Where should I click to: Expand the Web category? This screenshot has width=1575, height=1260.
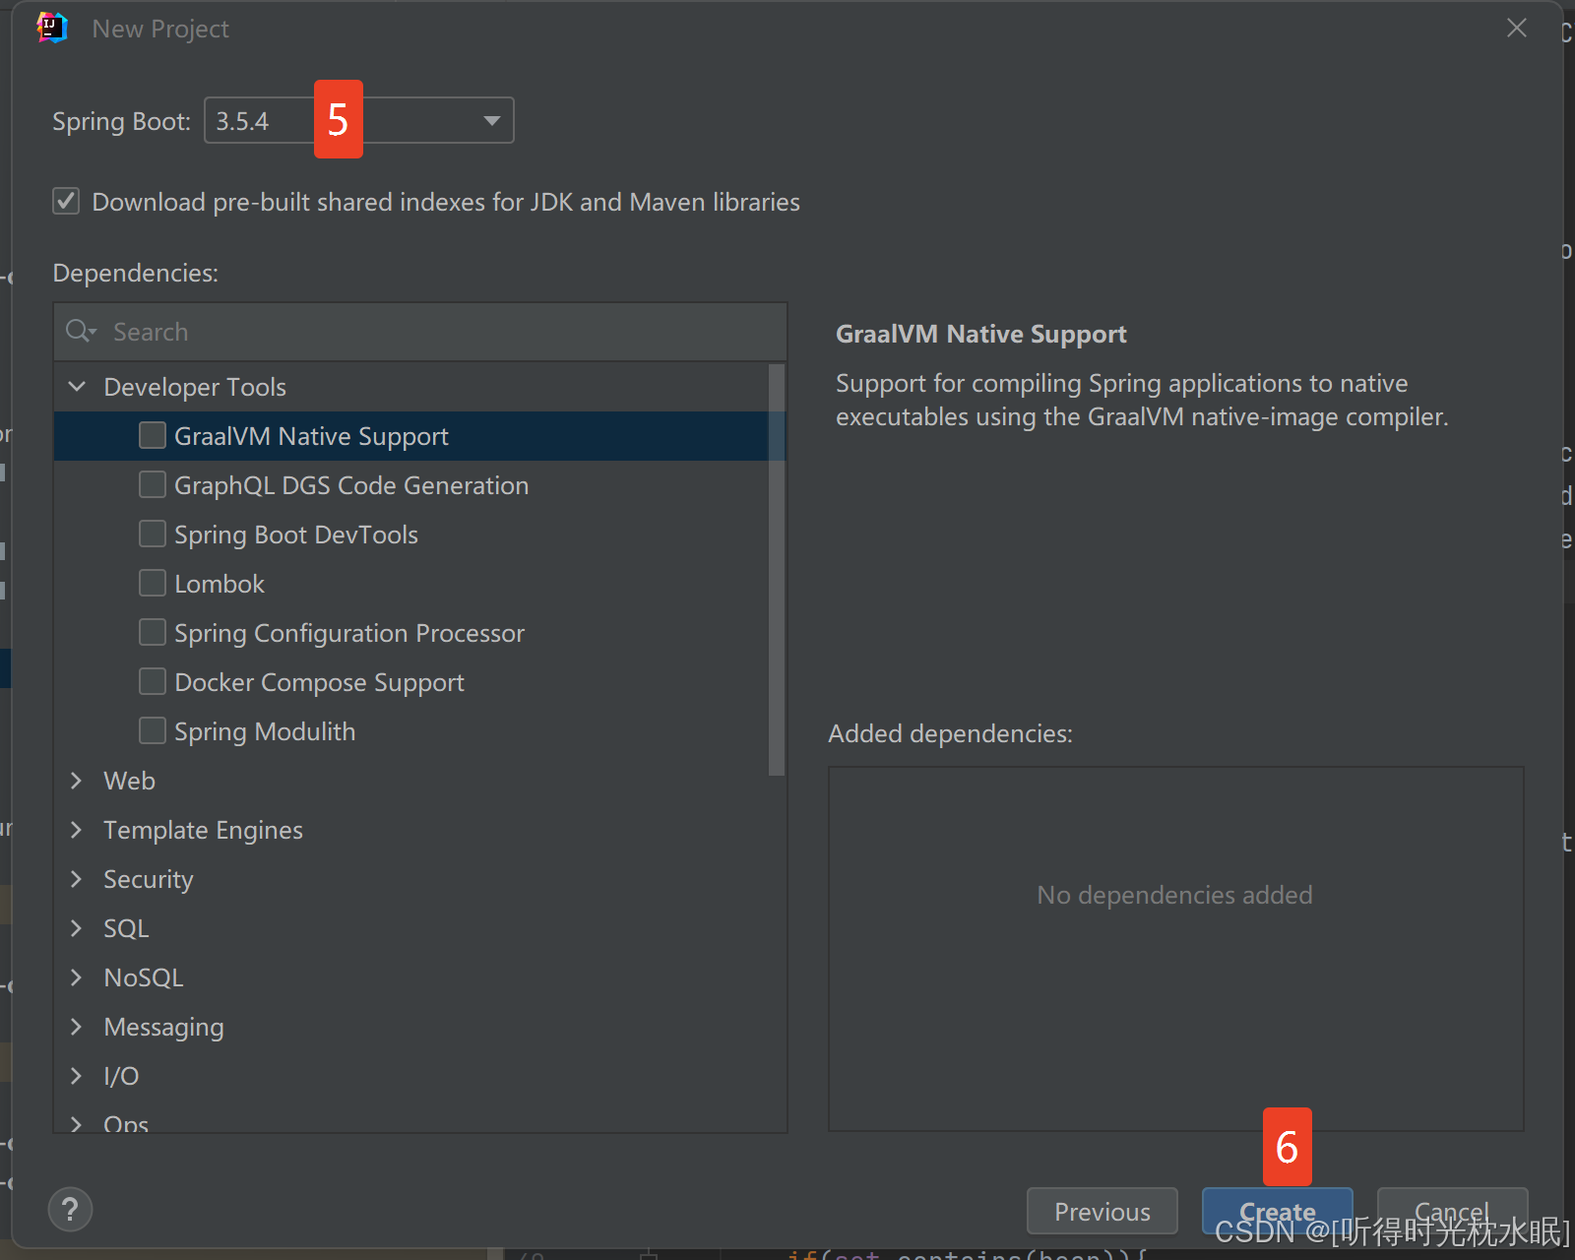click(77, 781)
